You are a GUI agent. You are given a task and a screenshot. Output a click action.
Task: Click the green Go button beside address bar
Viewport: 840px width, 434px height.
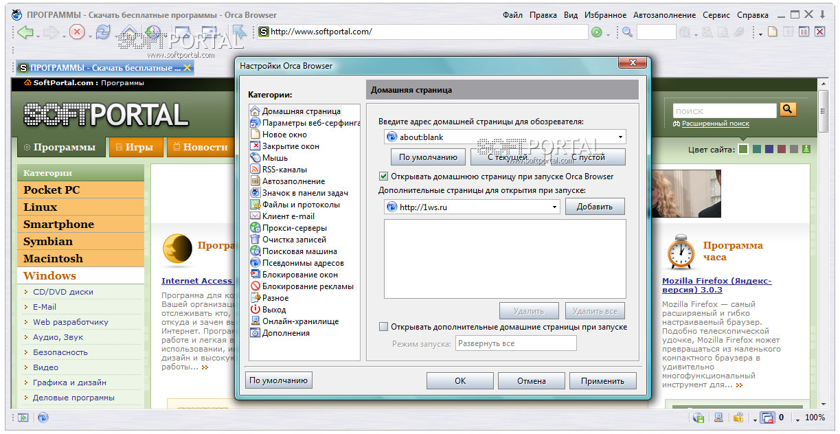tap(597, 32)
